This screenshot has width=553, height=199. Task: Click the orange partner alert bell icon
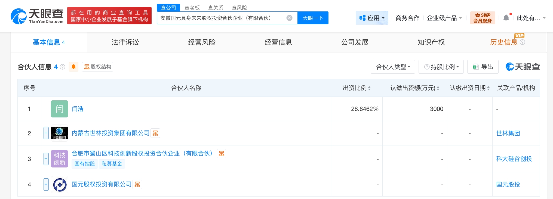73,67
